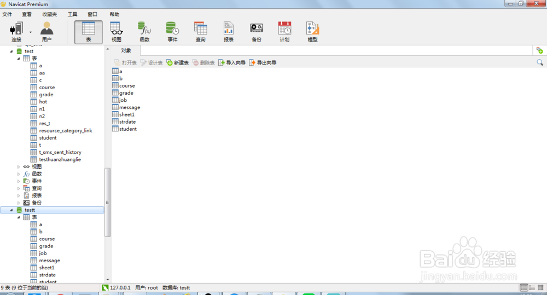Click the 新建表 button
Screen dimensions: 547x295
click(x=178, y=63)
